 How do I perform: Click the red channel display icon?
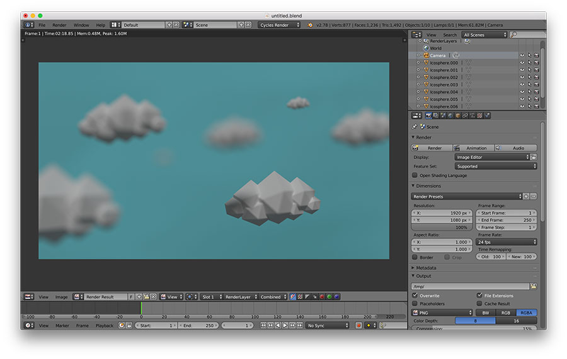click(x=322, y=297)
